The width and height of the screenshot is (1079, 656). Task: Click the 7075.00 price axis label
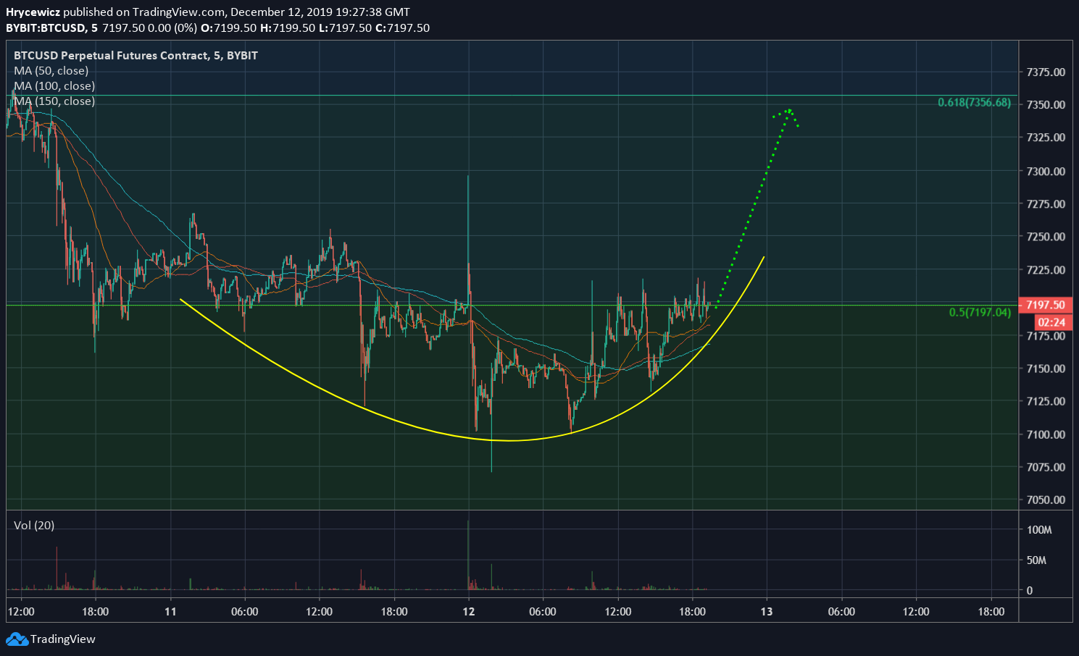1046,467
